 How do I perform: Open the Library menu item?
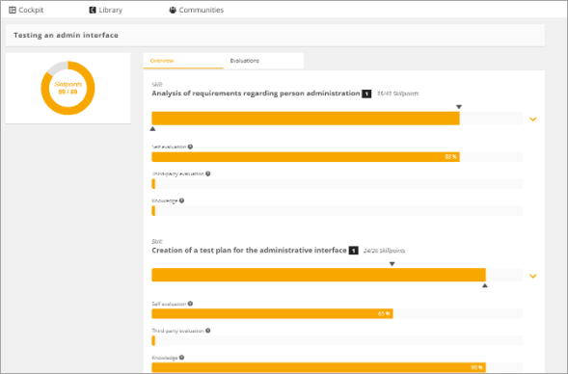coord(106,11)
